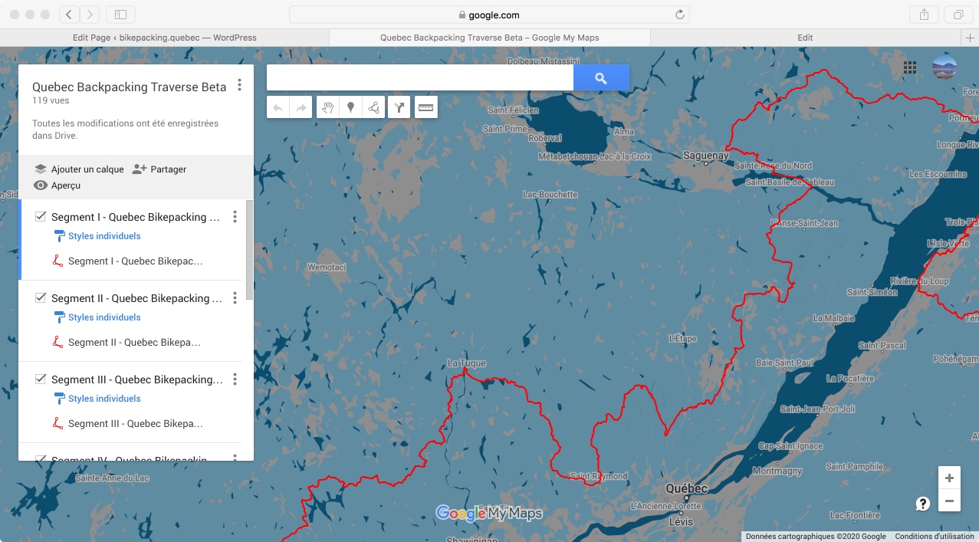The image size is (979, 542).
Task: Click paint roller icon under Segment III
Action: [x=58, y=399]
